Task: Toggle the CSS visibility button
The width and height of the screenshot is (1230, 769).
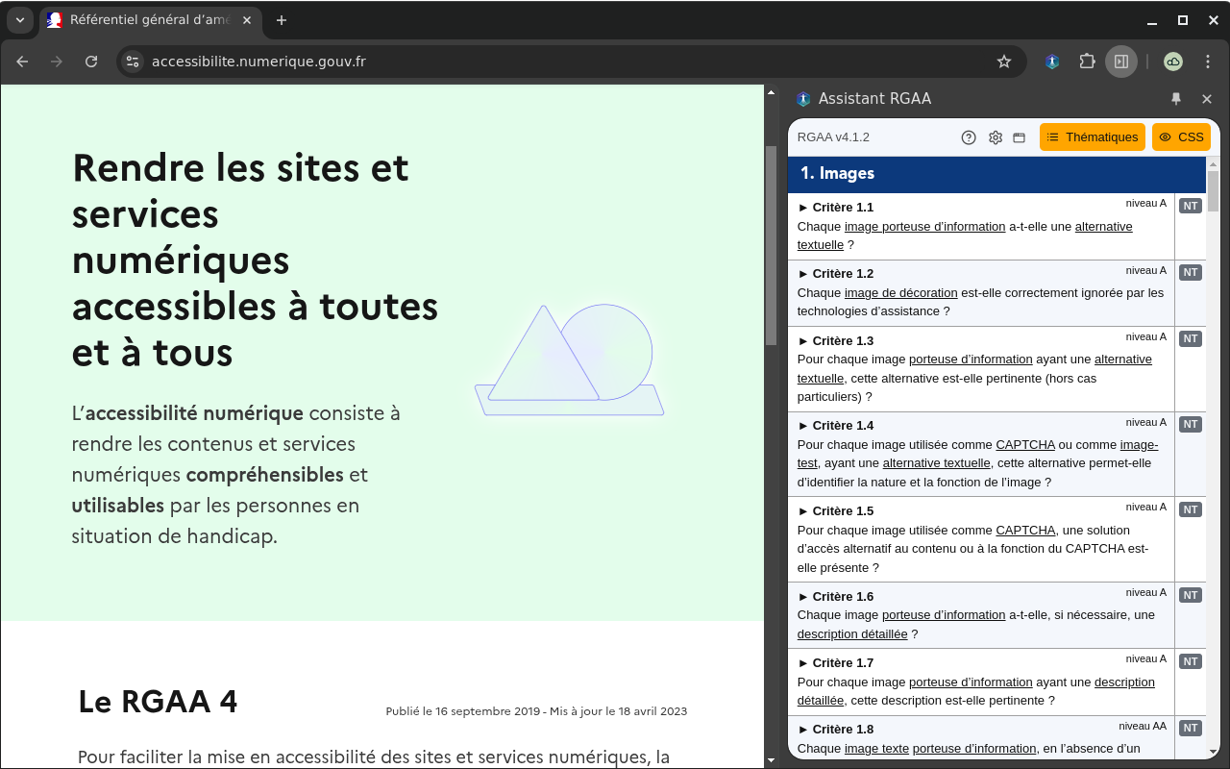Action: 1181,136
